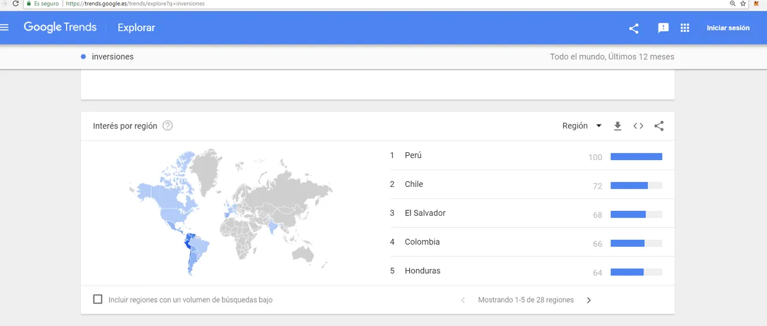The image size is (767, 326).
Task: Click the share icon in blue header
Action: (633, 28)
